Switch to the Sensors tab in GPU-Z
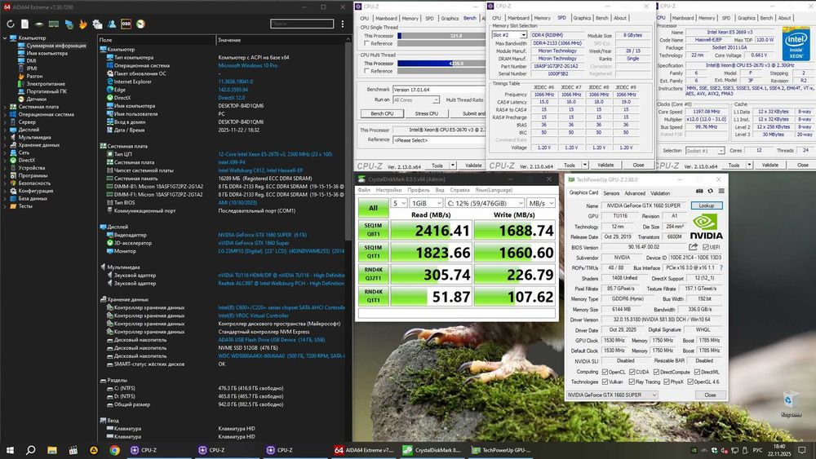Screen dimensions: 816x459 611,193
